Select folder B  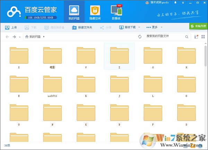point(119,115)
